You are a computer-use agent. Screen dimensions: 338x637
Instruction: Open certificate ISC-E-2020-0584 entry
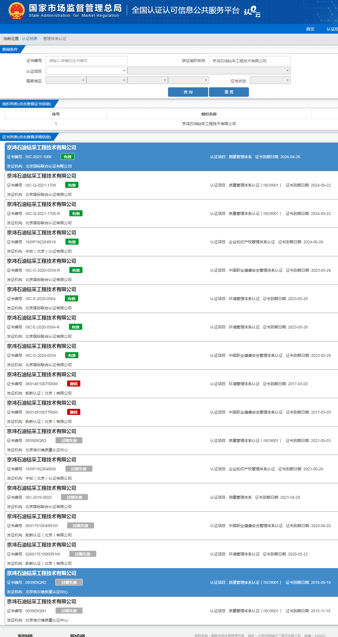171,298
